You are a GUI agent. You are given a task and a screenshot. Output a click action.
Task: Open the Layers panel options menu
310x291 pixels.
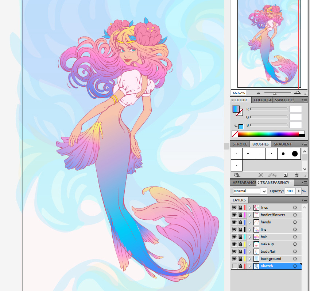[x=304, y=200]
